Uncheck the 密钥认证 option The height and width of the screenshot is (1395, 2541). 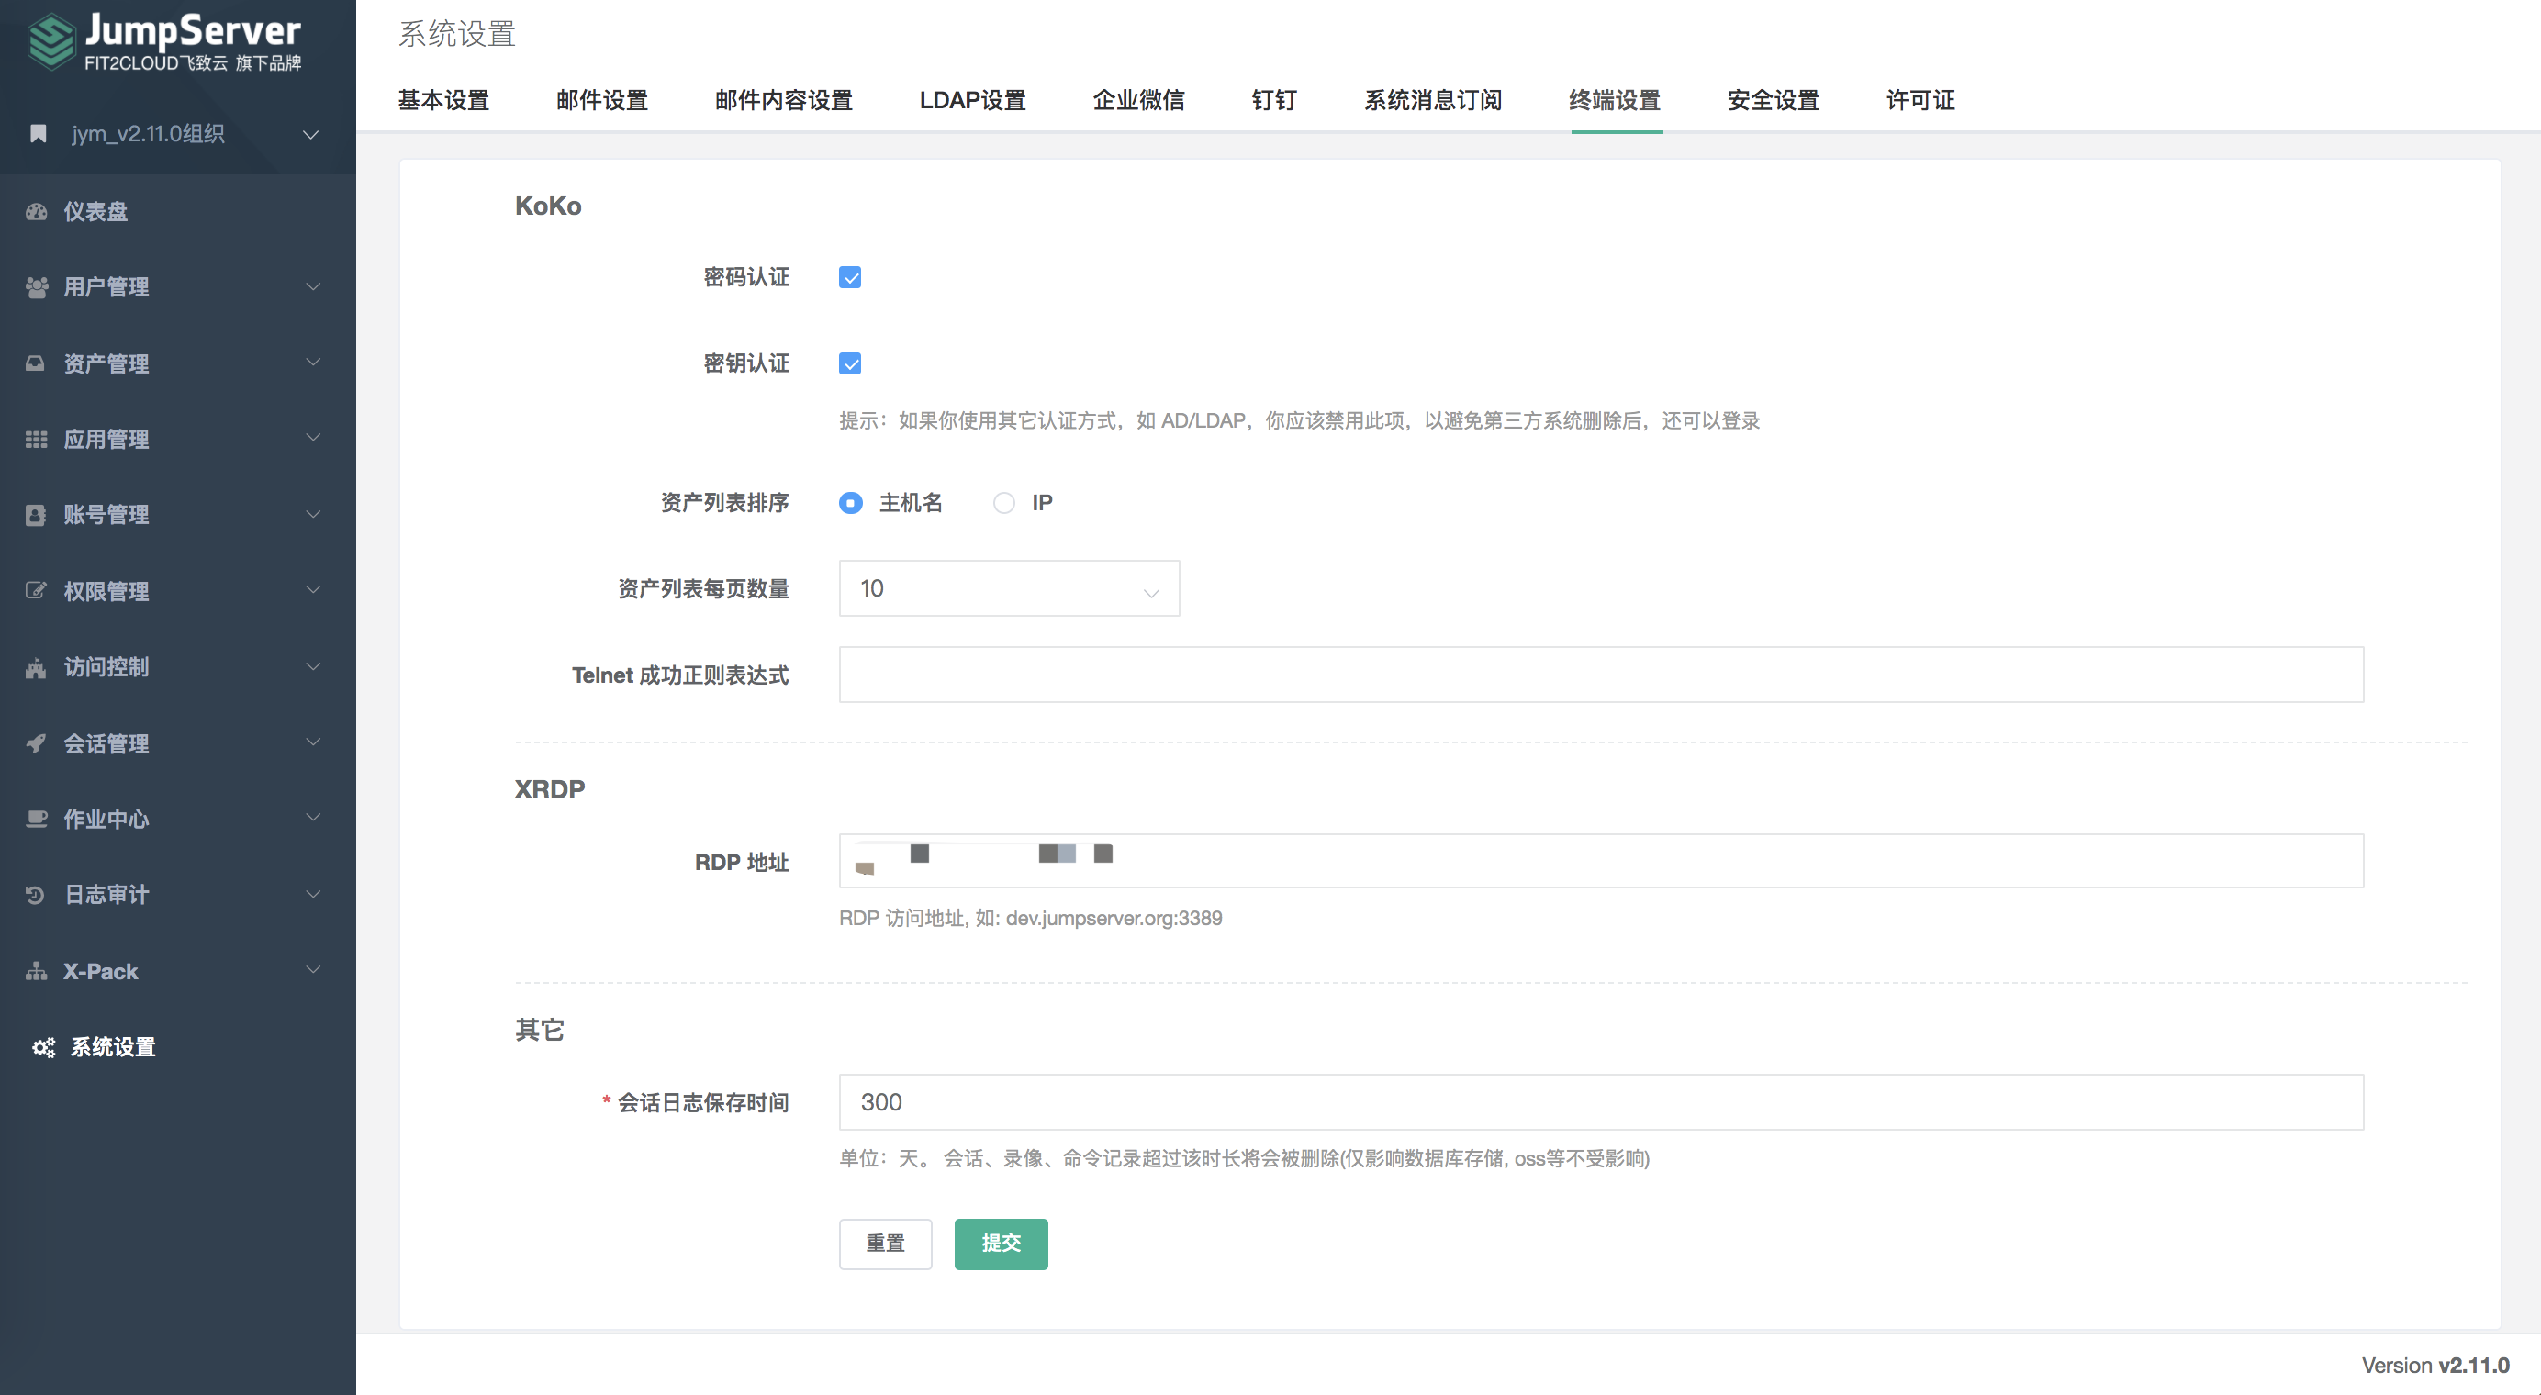pyautogui.click(x=850, y=363)
